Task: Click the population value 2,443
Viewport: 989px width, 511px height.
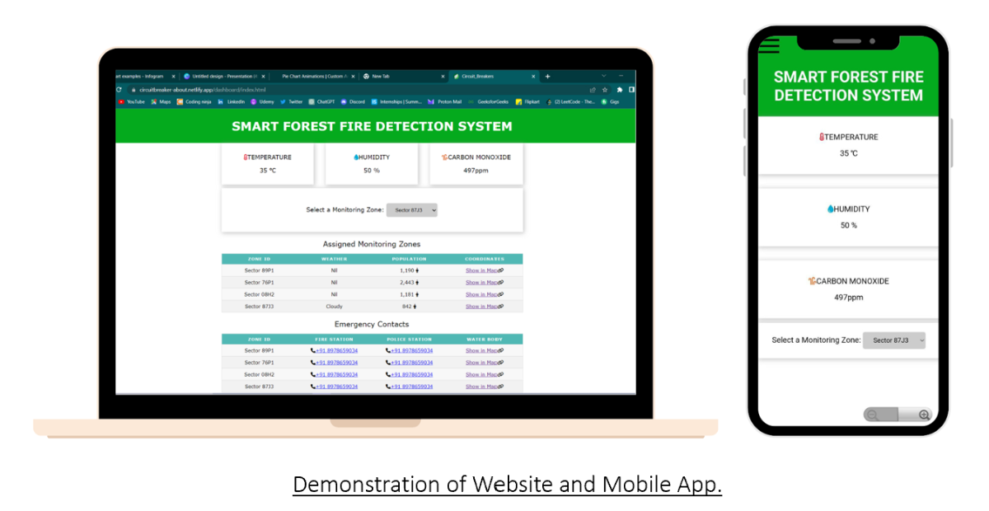Action: click(407, 282)
